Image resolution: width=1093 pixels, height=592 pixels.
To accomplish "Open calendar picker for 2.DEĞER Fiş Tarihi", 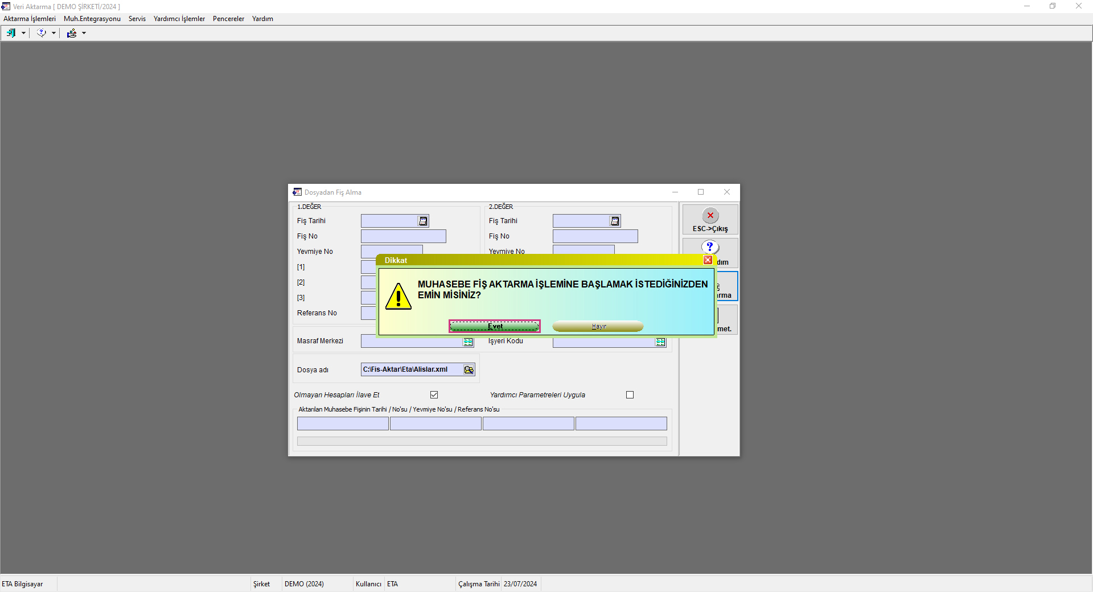I will tap(615, 221).
